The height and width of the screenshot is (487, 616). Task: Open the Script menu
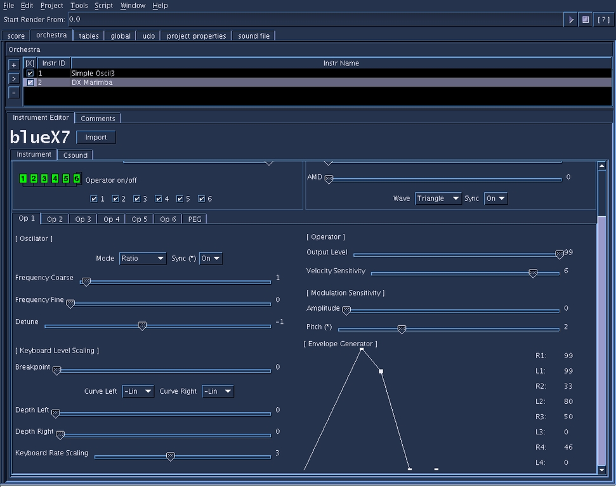coord(103,6)
